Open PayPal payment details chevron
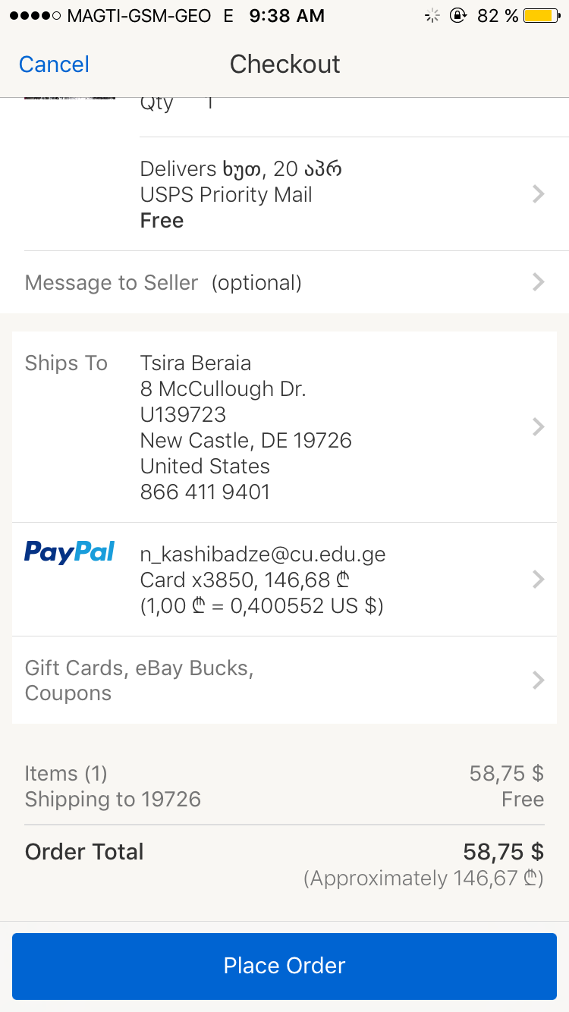 pyautogui.click(x=538, y=580)
